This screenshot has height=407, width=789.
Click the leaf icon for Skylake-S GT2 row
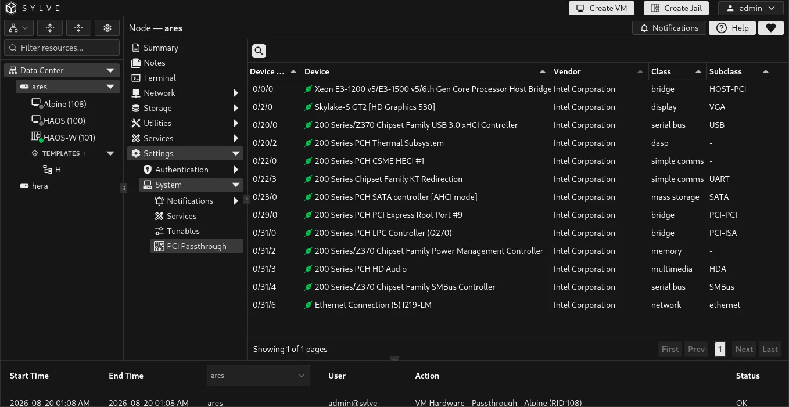pos(309,107)
